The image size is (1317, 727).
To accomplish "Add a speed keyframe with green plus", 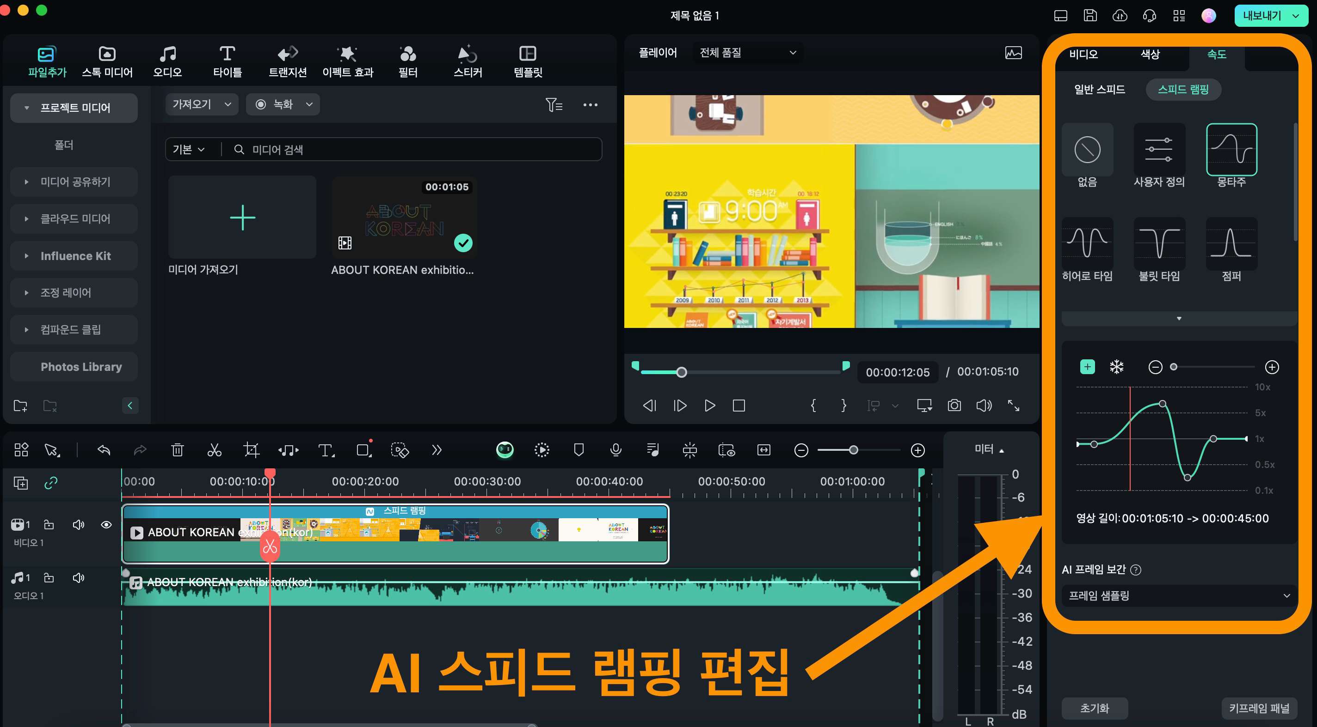I will tap(1087, 367).
